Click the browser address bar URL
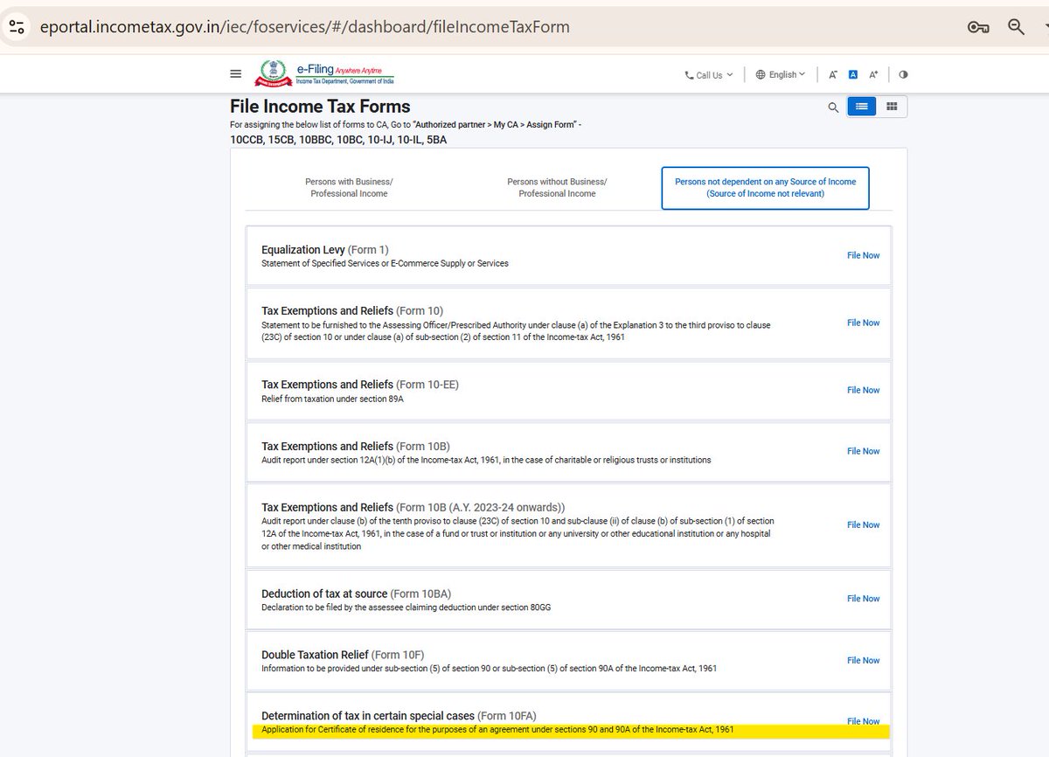This screenshot has height=757, width=1049. (304, 27)
